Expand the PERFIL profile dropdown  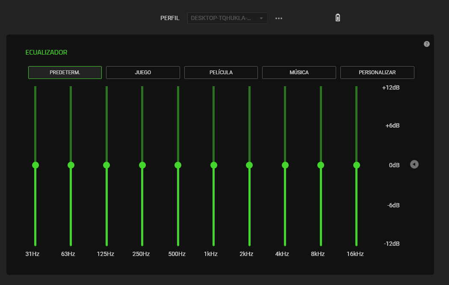(227, 18)
